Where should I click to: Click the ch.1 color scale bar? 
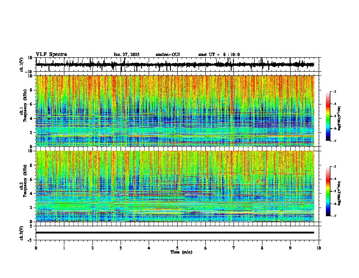(x=328, y=116)
